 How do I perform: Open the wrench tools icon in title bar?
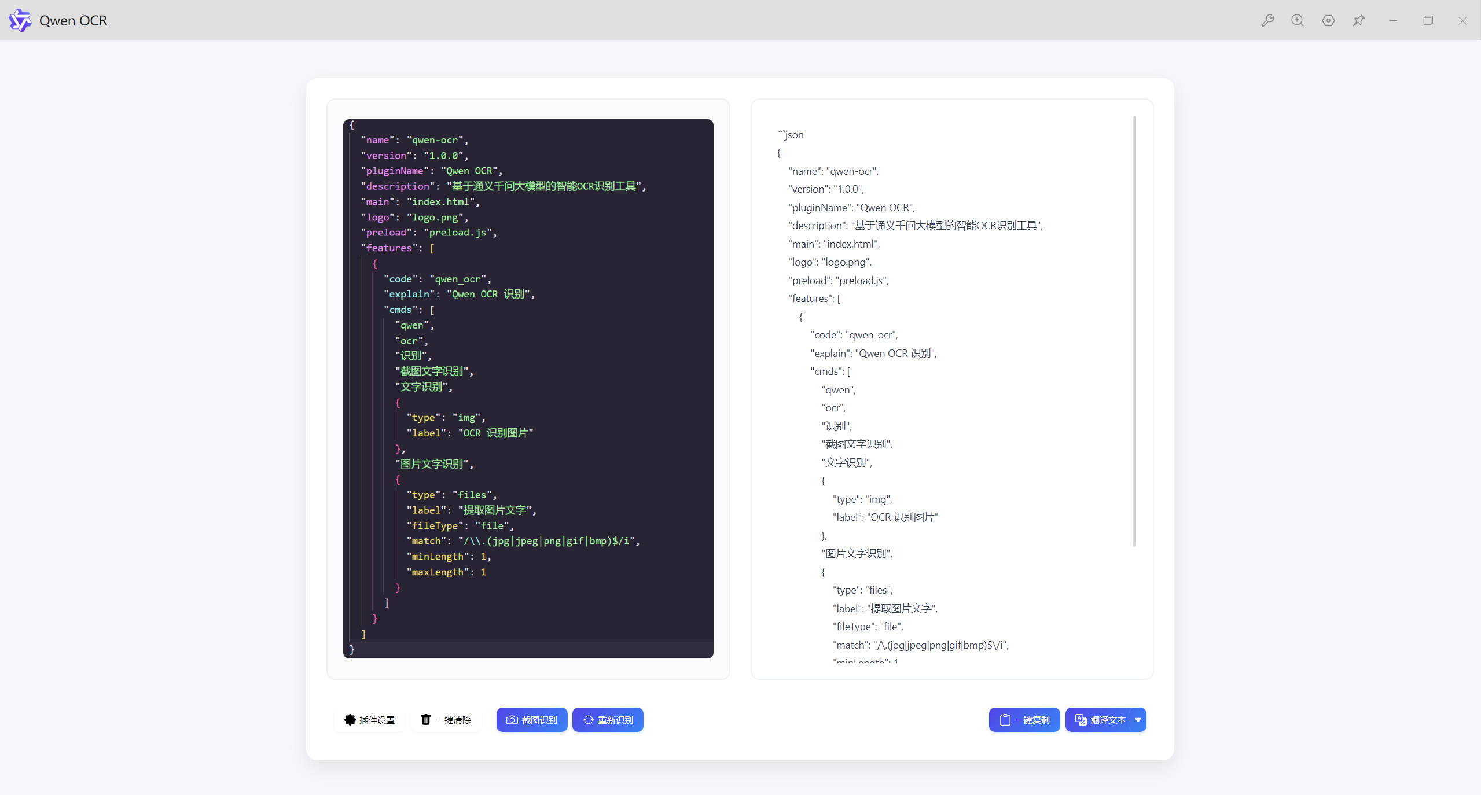[1267, 21]
